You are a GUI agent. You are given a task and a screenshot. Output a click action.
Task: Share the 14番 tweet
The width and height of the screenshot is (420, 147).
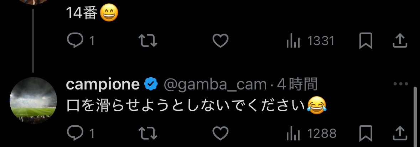point(399,40)
